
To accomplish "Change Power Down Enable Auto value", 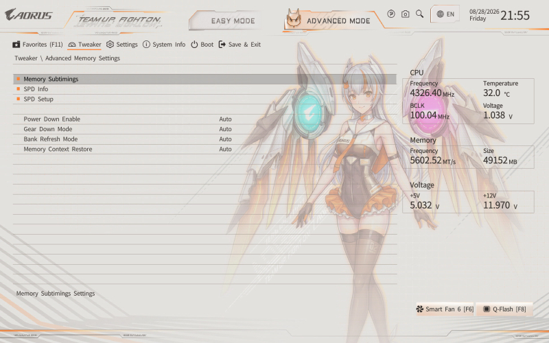I will point(226,119).
